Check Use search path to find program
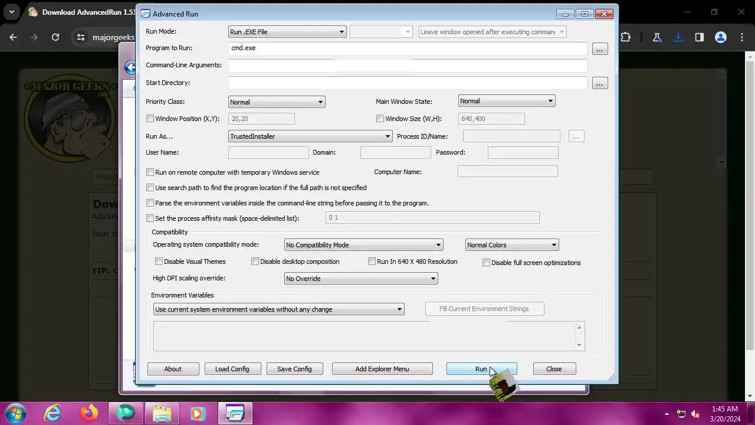The width and height of the screenshot is (755, 425). tap(150, 188)
